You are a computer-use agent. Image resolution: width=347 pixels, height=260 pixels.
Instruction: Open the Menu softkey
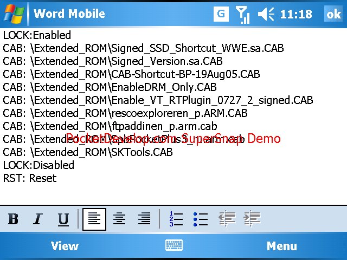pyautogui.click(x=282, y=246)
